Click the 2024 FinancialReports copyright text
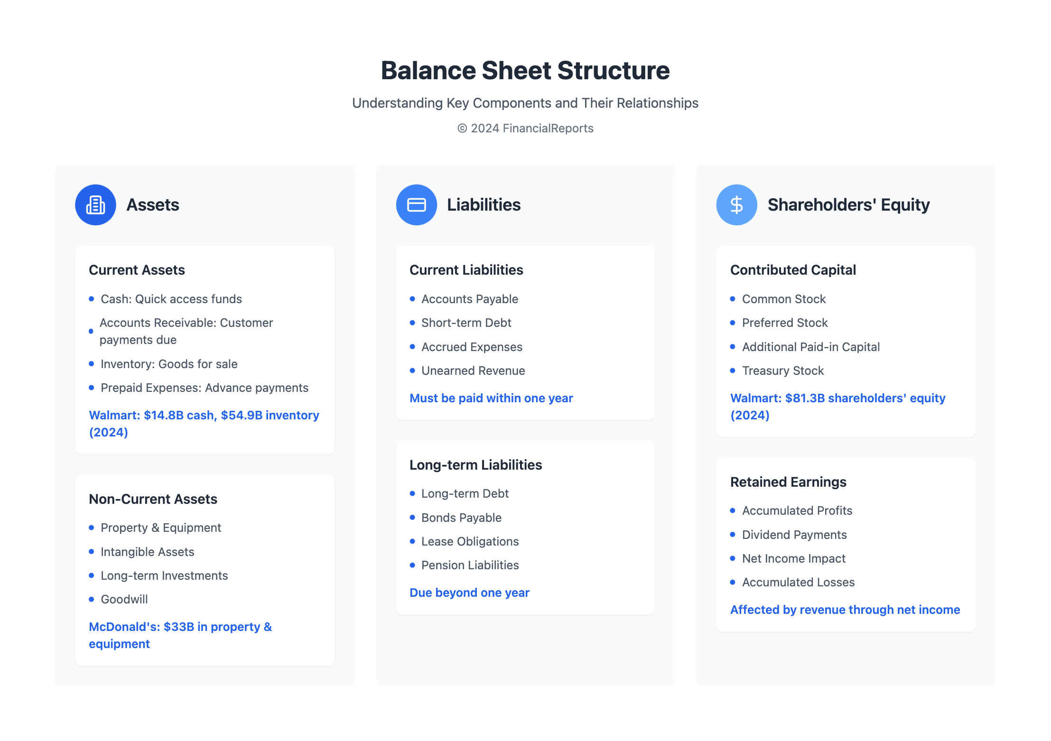The width and height of the screenshot is (1051, 741). coord(525,128)
